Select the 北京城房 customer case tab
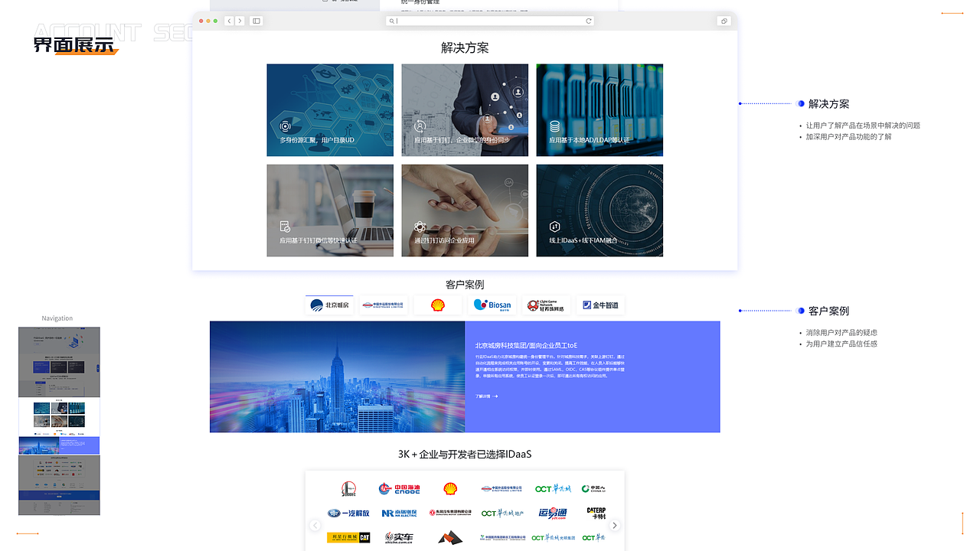980x551 pixels. pyautogui.click(x=329, y=305)
